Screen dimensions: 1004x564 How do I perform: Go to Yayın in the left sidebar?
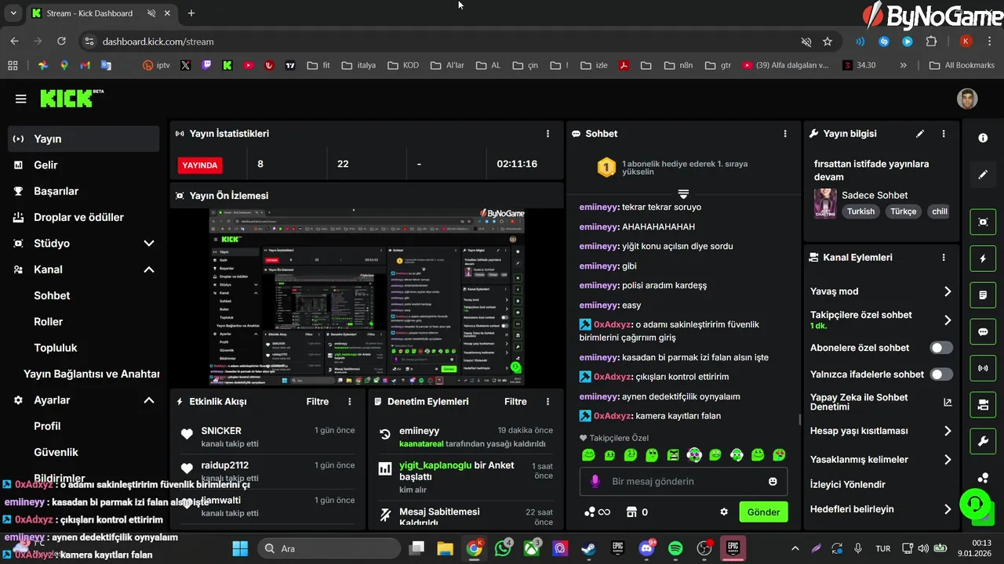[84, 139]
